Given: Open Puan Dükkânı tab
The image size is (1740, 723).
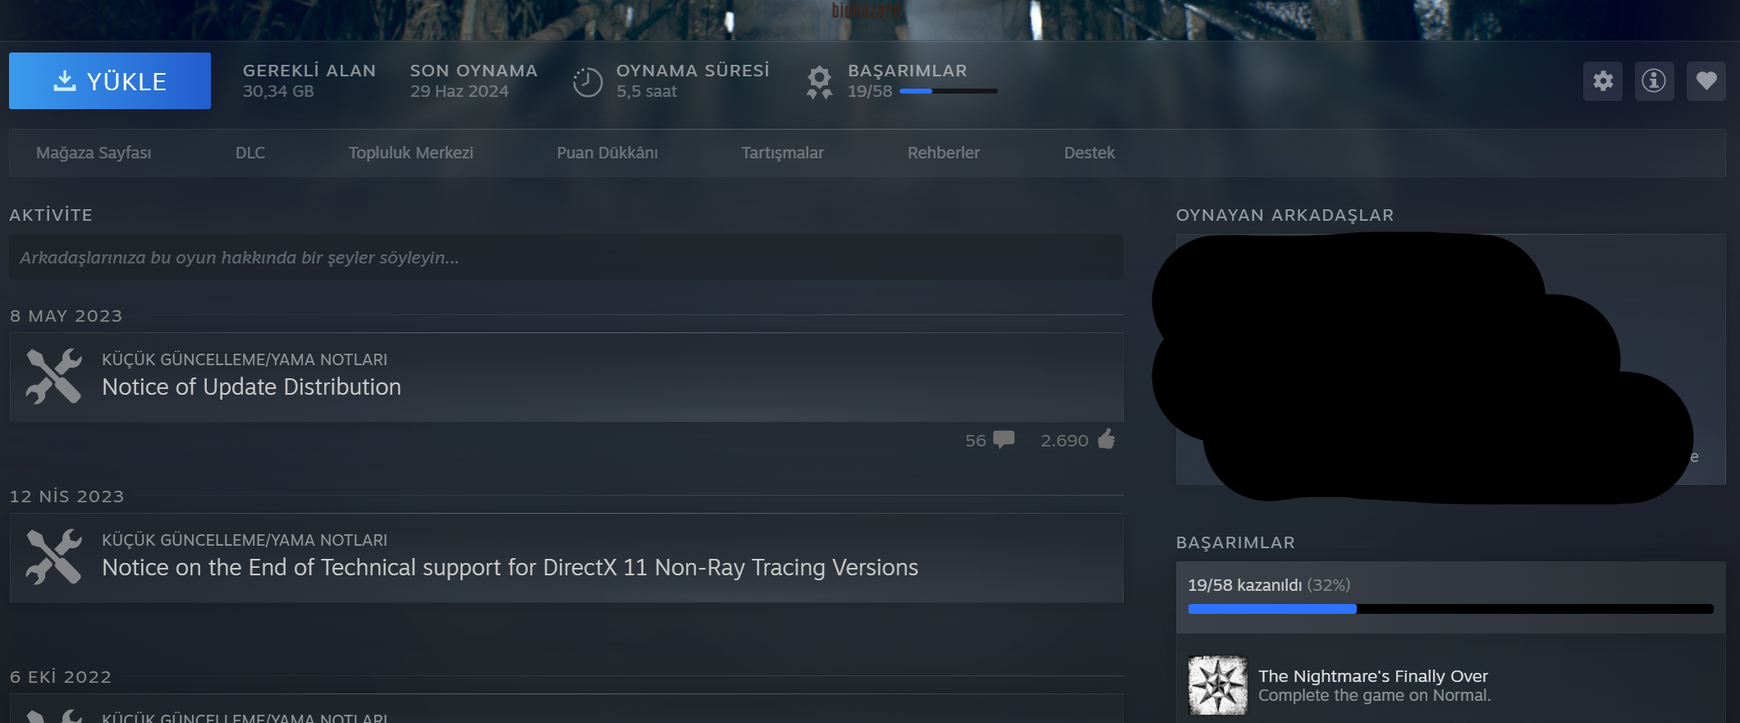Looking at the screenshot, I should click(x=607, y=153).
